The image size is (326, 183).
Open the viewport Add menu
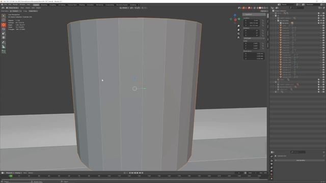33,8
